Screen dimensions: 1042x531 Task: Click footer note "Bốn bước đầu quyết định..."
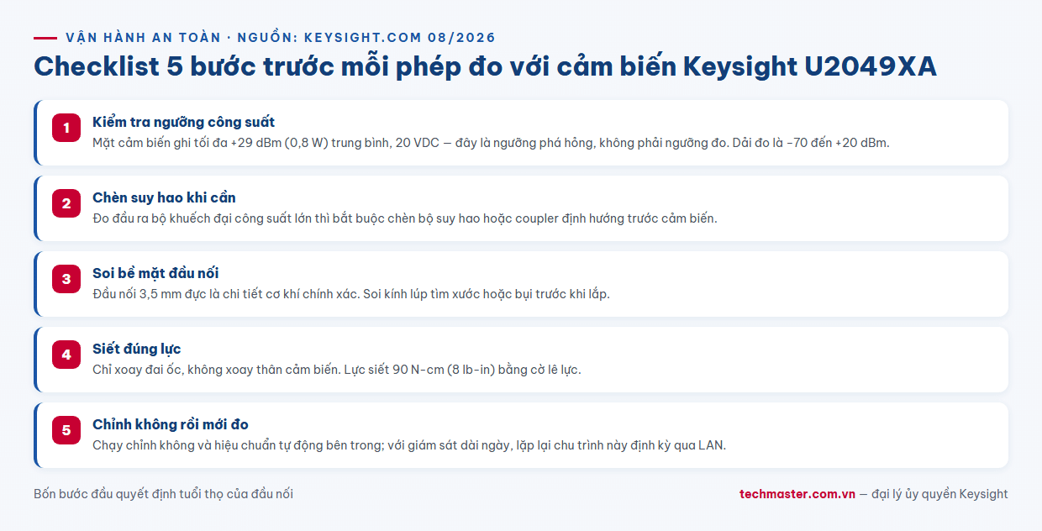point(163,494)
